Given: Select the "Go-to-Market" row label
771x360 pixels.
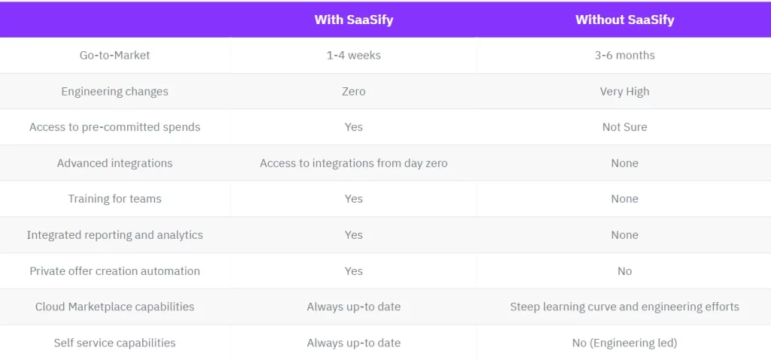Looking at the screenshot, I should (115, 55).
